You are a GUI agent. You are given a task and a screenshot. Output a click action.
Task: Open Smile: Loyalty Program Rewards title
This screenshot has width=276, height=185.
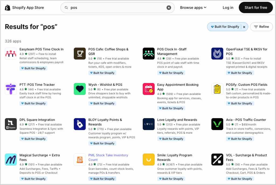pyautogui.click(x=175, y=157)
